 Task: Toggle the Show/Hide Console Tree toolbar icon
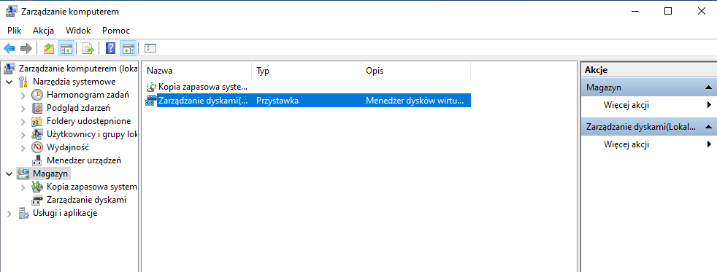pos(66,48)
